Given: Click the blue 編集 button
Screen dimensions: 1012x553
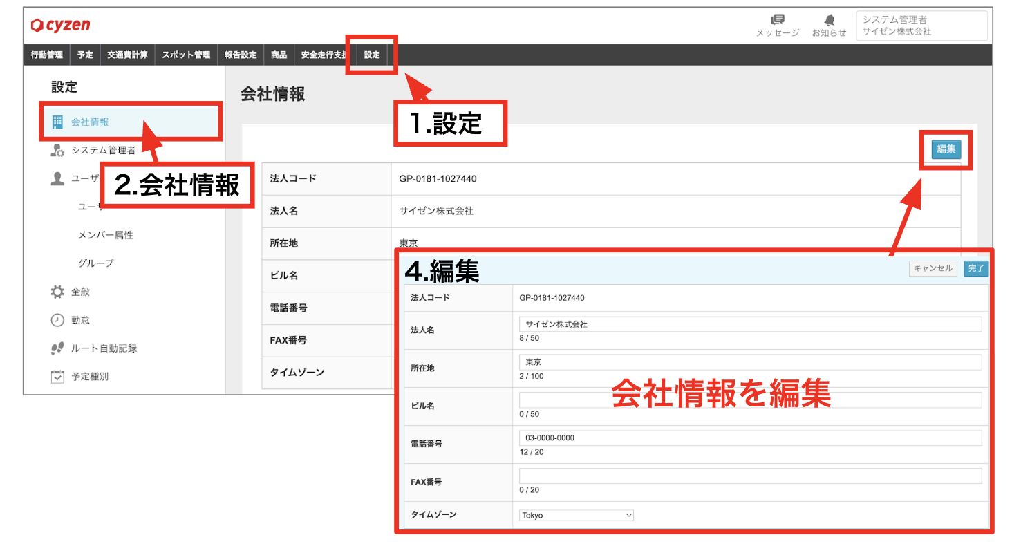Looking at the screenshot, I should 946,149.
